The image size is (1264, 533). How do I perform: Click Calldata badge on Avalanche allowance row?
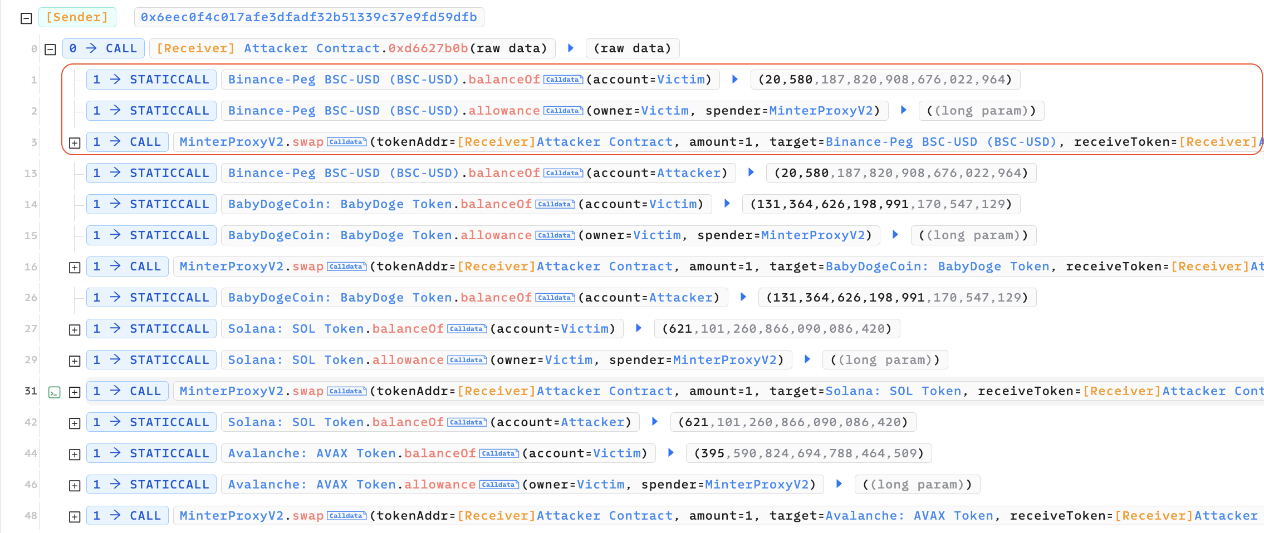point(499,485)
